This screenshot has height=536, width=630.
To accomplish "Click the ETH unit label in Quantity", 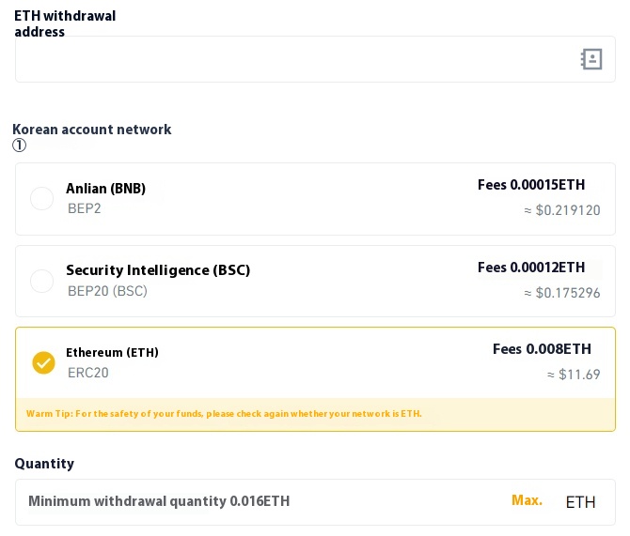I will pyautogui.click(x=580, y=502).
